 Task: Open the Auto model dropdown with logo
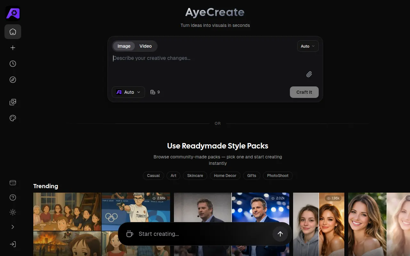[x=128, y=92]
